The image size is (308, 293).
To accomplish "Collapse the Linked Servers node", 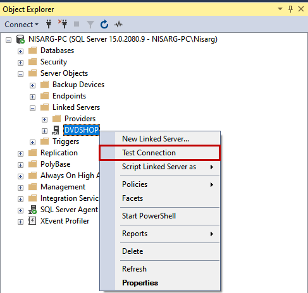I will coord(32,108).
